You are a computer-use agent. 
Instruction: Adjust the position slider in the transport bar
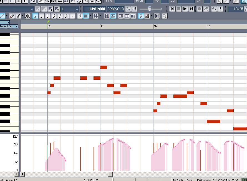point(150,9)
